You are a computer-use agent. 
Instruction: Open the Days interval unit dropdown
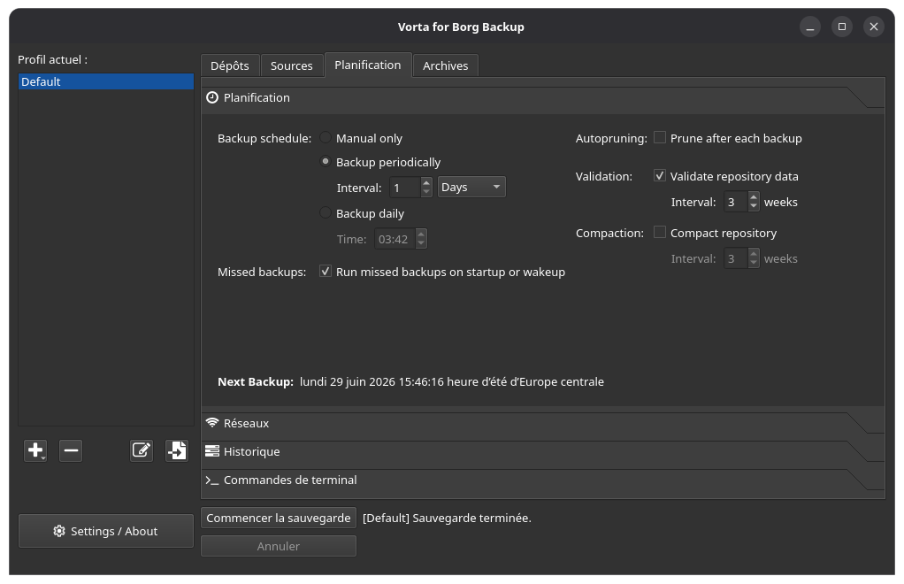pyautogui.click(x=471, y=187)
